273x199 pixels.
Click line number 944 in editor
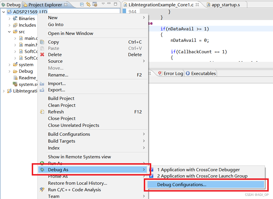(x=132, y=12)
